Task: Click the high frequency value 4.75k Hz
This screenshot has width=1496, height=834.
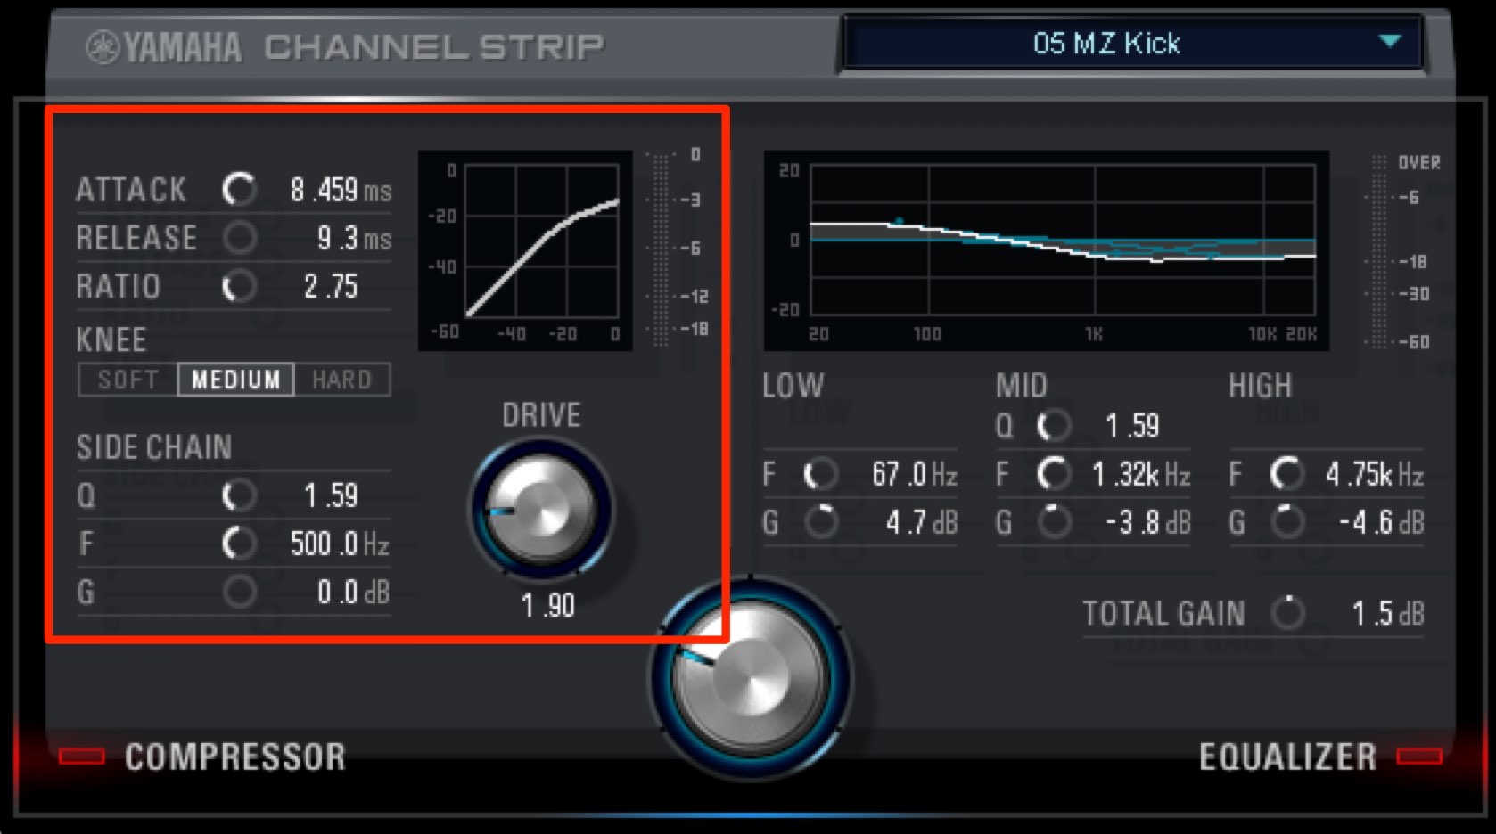Action: tap(1374, 474)
